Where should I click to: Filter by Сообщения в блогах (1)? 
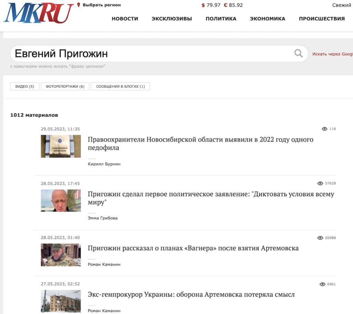pos(120,87)
